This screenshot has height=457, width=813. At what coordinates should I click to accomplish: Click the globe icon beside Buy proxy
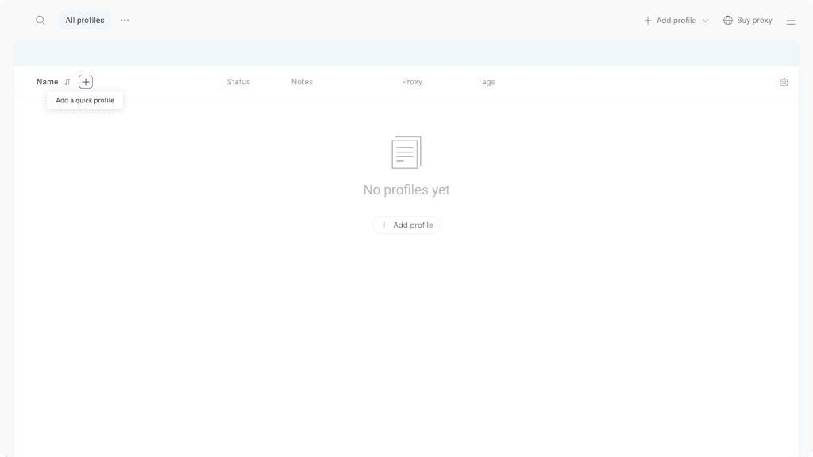tap(727, 21)
